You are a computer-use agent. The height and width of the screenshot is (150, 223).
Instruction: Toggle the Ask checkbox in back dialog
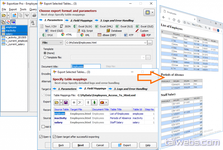coord(43,127)
